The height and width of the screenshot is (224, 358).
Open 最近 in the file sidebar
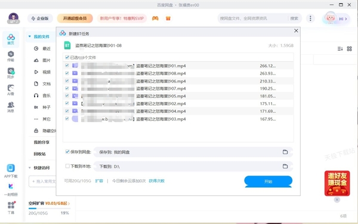(42, 48)
